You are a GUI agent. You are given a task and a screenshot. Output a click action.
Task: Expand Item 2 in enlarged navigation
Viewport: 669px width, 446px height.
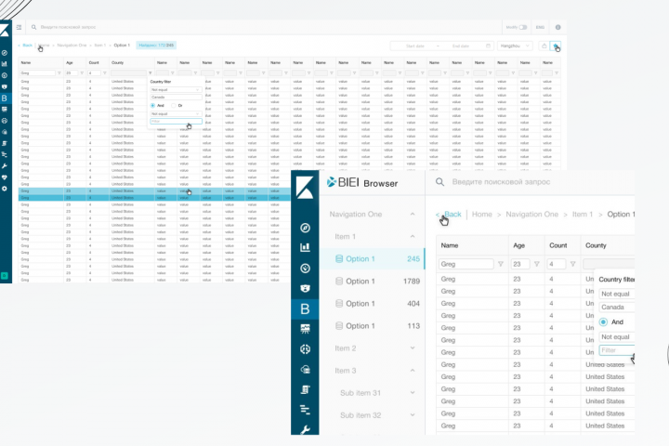[x=413, y=348]
